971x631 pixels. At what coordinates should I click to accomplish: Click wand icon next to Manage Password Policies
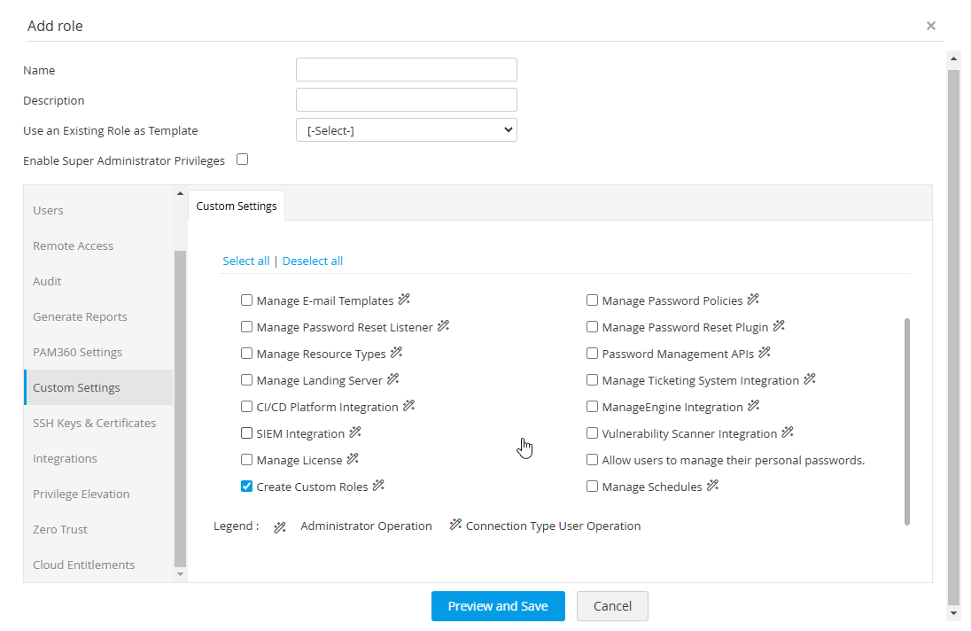[754, 300]
